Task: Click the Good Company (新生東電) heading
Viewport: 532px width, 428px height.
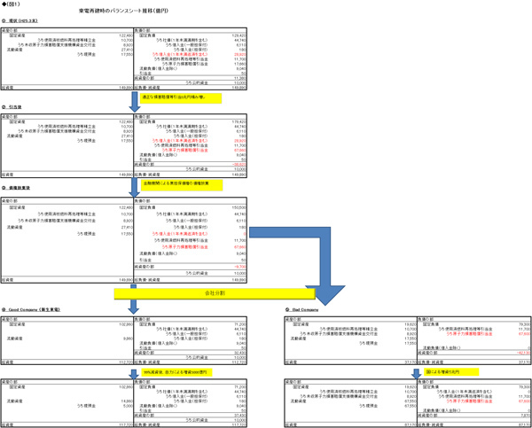Action: pyautogui.click(x=30, y=309)
